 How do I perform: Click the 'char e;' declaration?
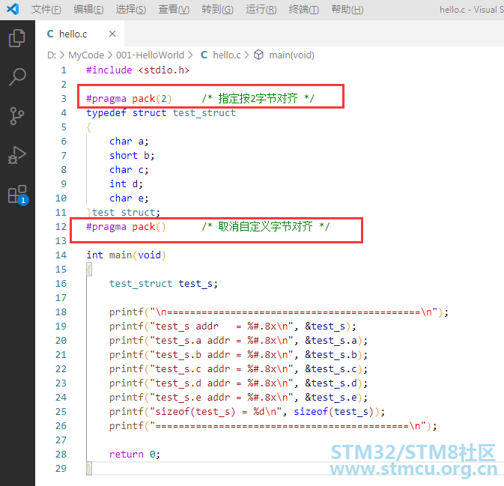point(129,198)
